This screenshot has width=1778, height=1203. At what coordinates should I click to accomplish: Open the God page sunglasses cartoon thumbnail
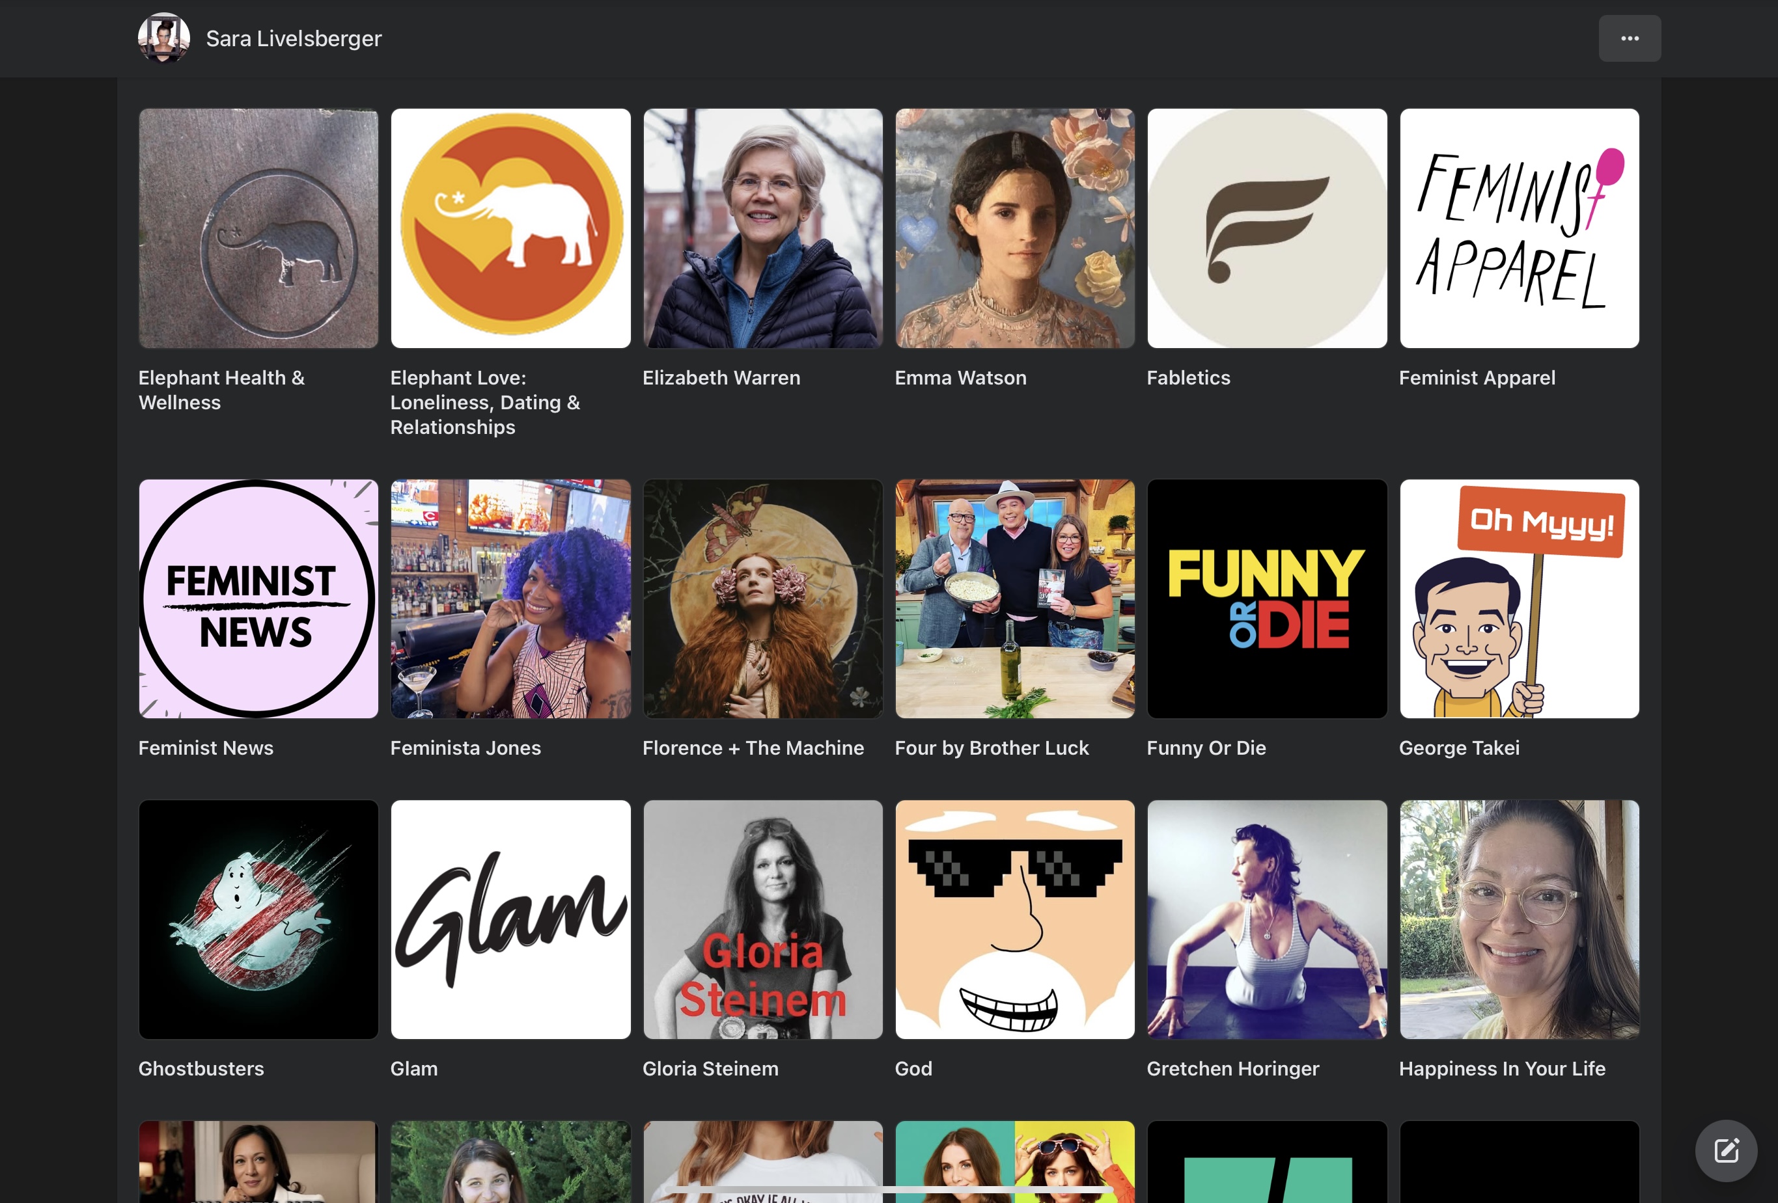click(1014, 919)
